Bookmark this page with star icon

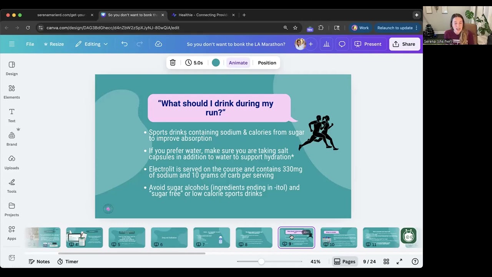pos(295,28)
